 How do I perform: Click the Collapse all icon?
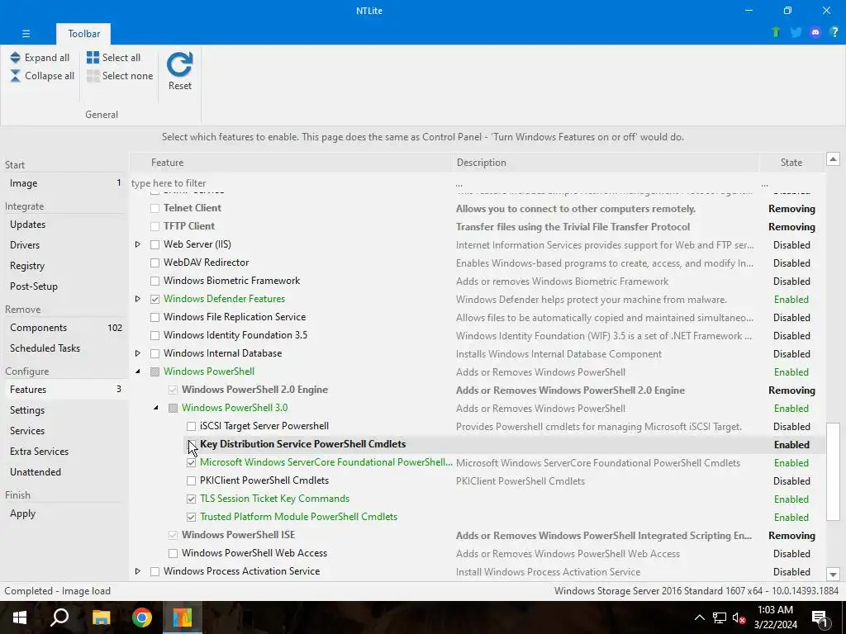15,76
